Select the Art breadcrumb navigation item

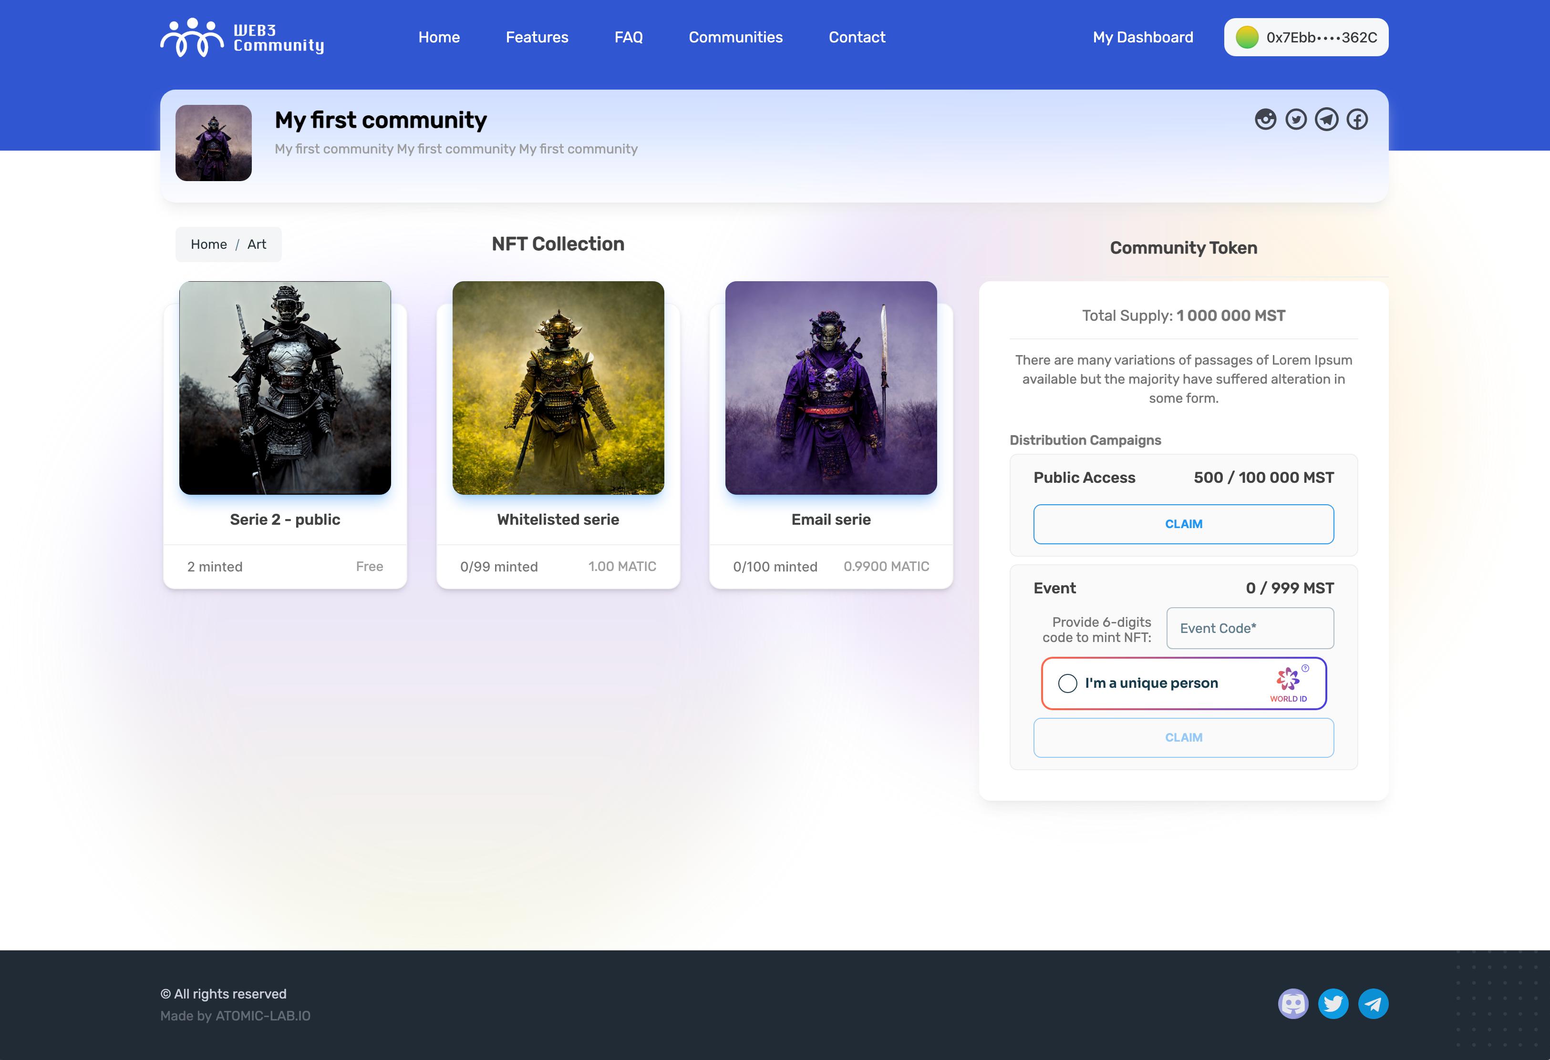(257, 245)
